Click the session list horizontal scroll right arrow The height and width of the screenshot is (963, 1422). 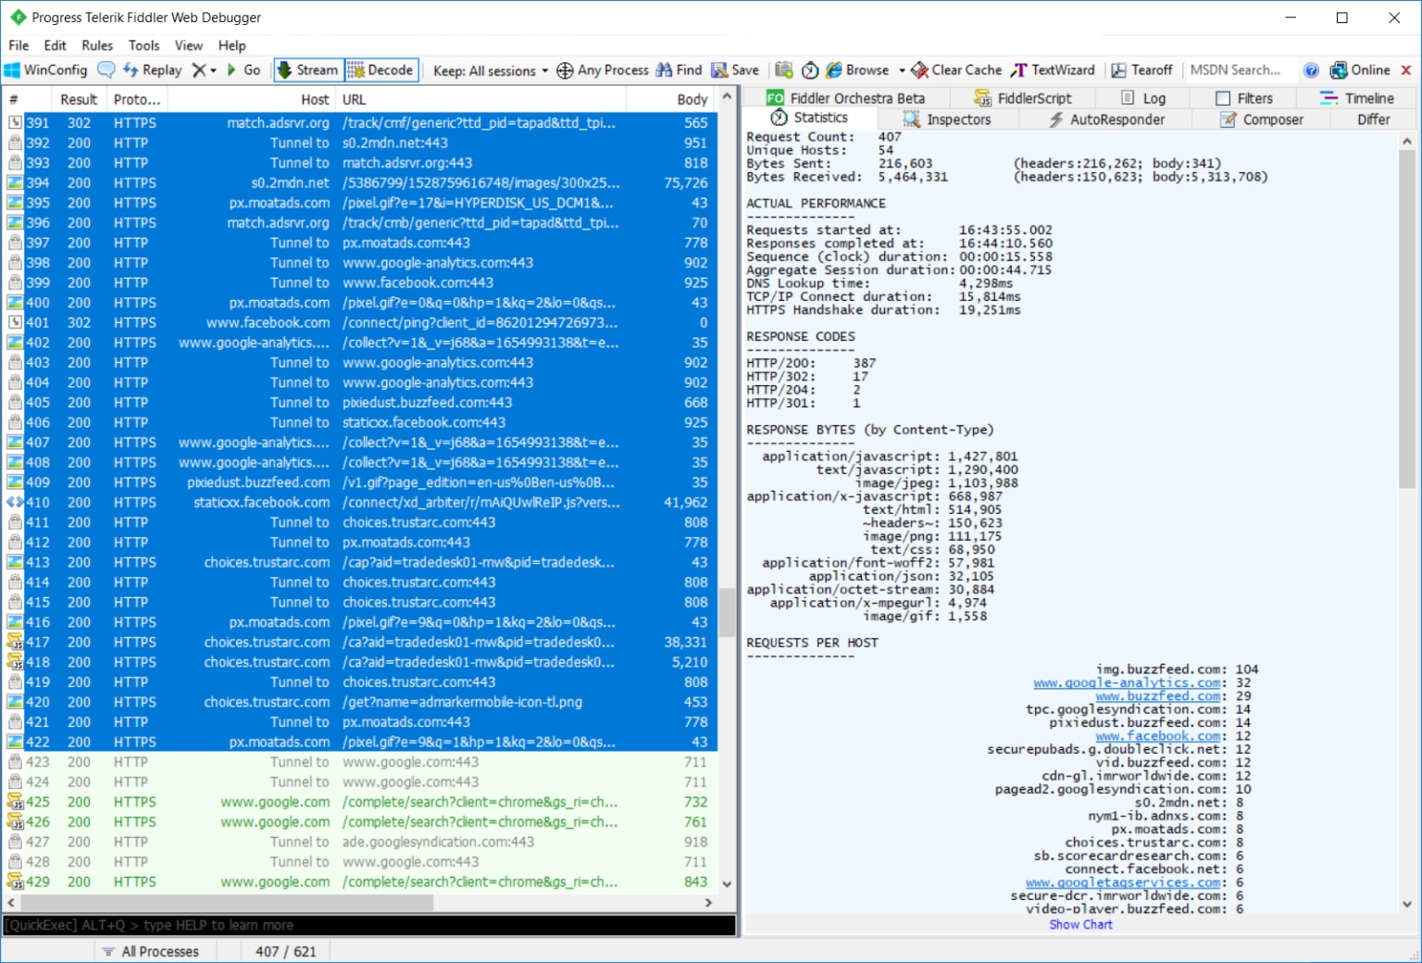pos(708,903)
